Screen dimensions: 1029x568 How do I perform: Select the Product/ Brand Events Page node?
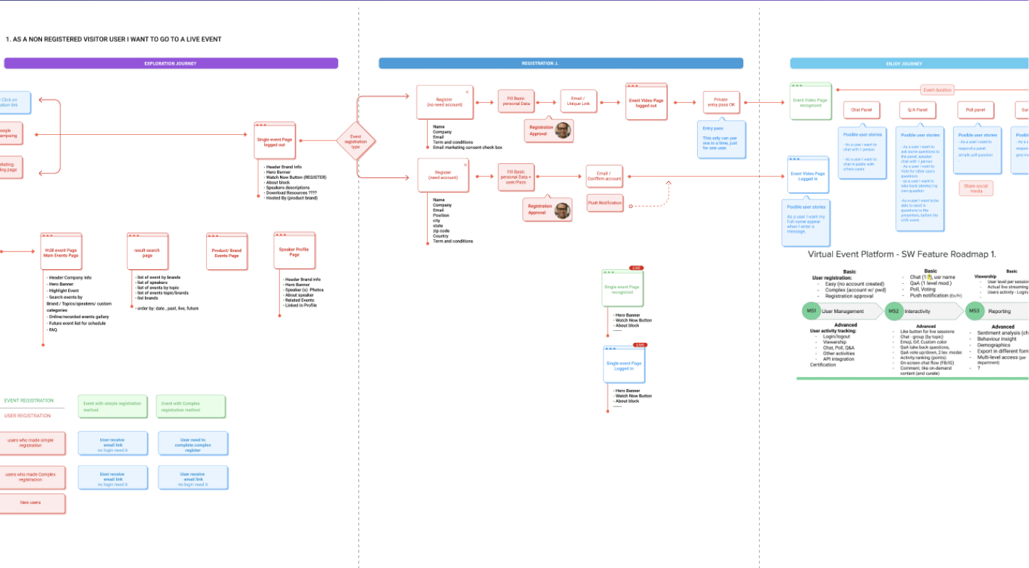pos(227,252)
